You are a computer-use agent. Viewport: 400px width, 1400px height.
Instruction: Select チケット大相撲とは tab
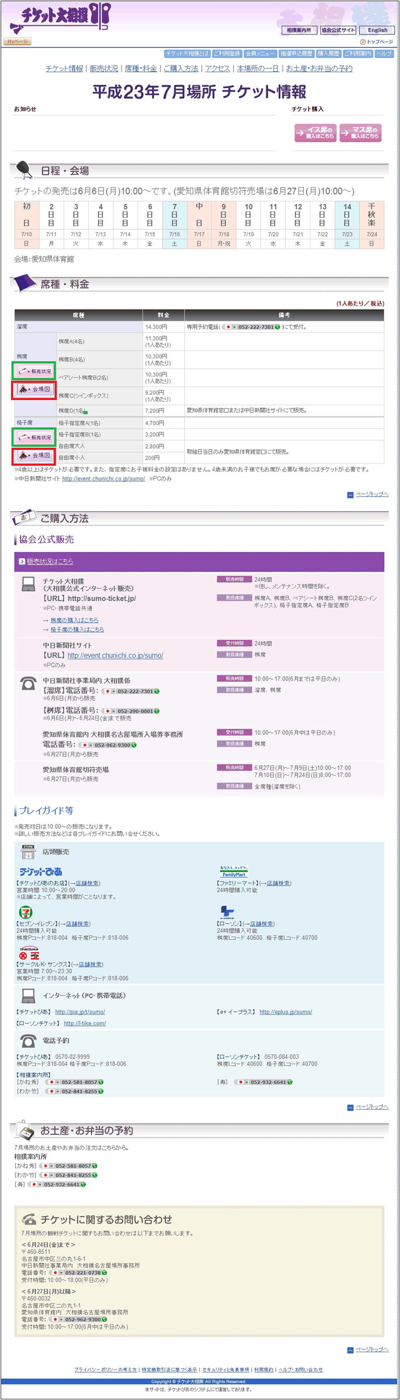pyautogui.click(x=187, y=54)
